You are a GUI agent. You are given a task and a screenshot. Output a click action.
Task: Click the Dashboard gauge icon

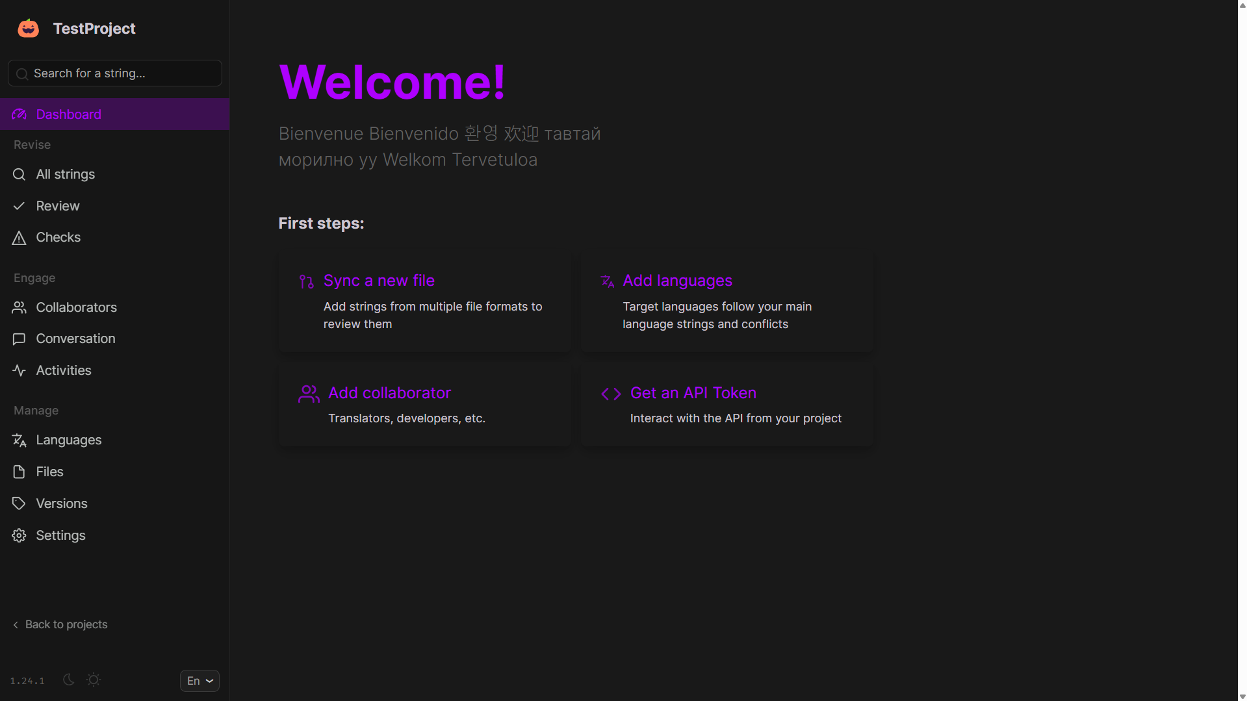[19, 114]
